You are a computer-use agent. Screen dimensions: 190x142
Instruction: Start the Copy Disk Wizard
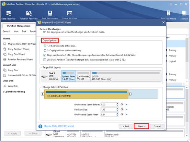tap(14, 54)
